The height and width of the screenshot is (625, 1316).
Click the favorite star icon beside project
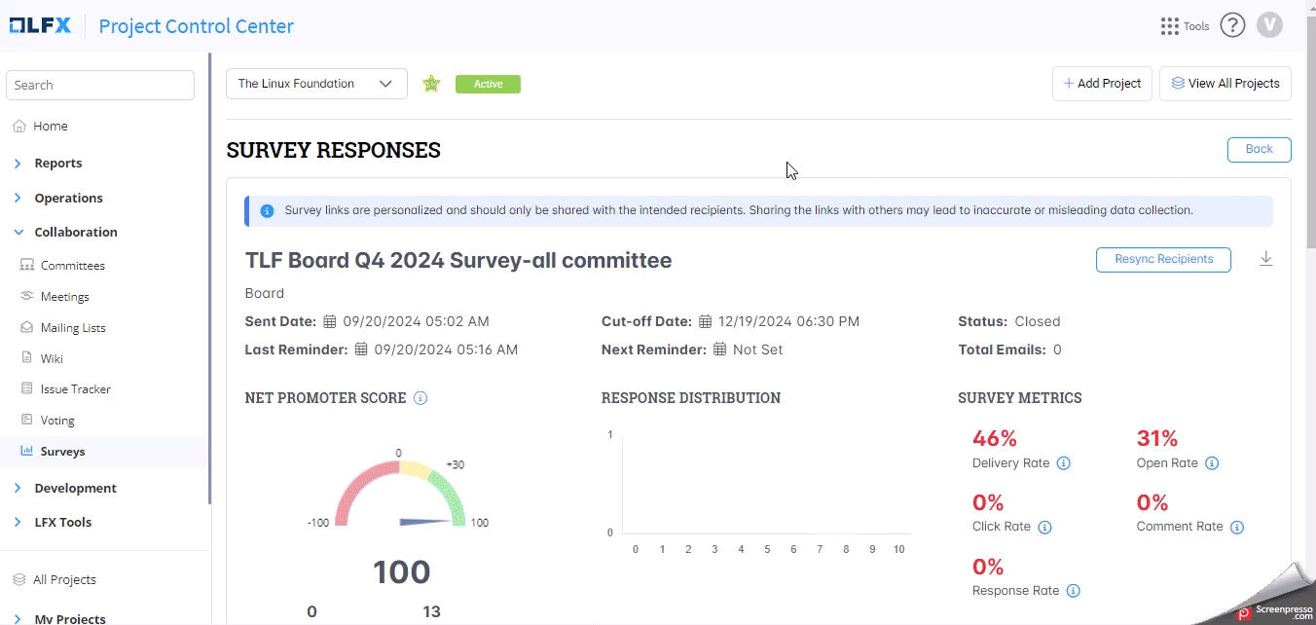(x=431, y=84)
